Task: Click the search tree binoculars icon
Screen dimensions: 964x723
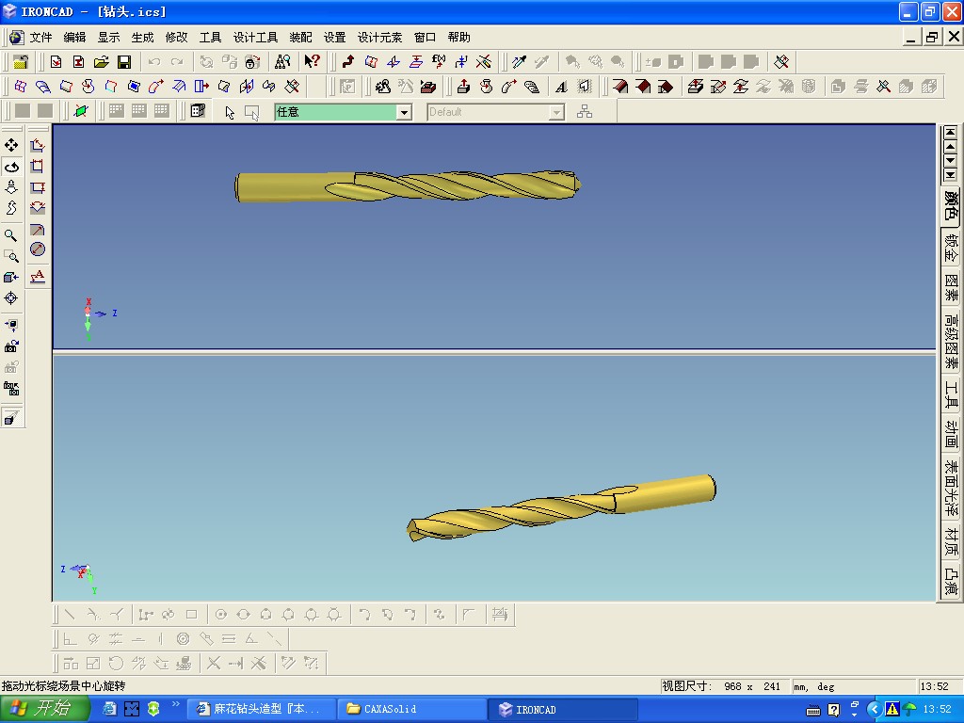Action: 282,61
